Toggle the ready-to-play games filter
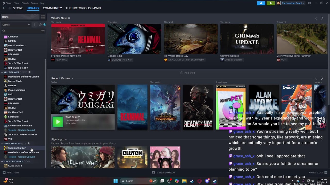The image size is (330, 185). coord(45,25)
